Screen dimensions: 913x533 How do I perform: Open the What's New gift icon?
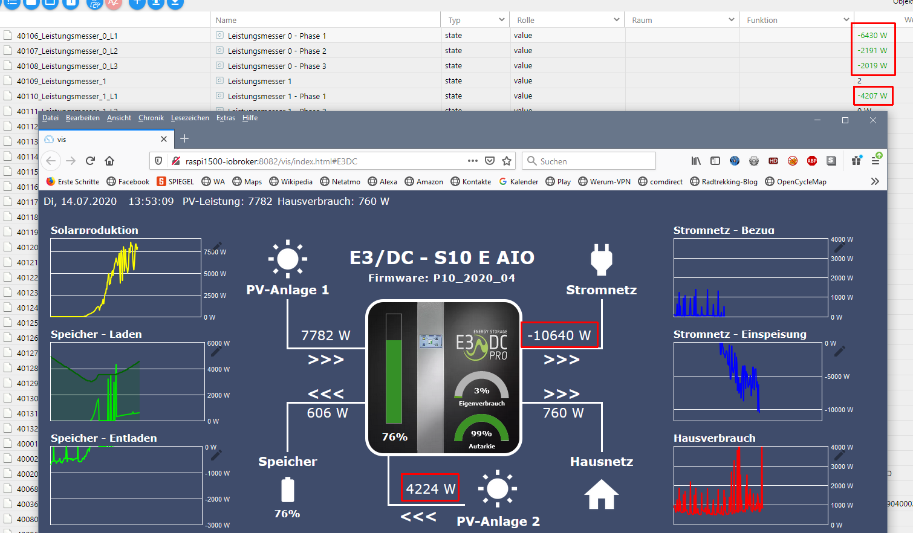856,161
